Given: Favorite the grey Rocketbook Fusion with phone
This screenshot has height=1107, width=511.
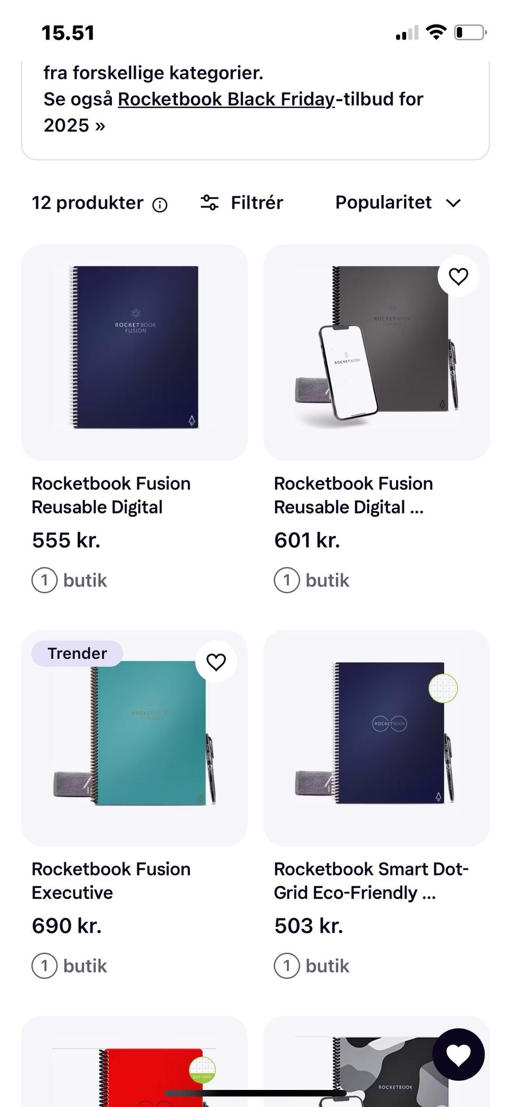Looking at the screenshot, I should (x=458, y=276).
